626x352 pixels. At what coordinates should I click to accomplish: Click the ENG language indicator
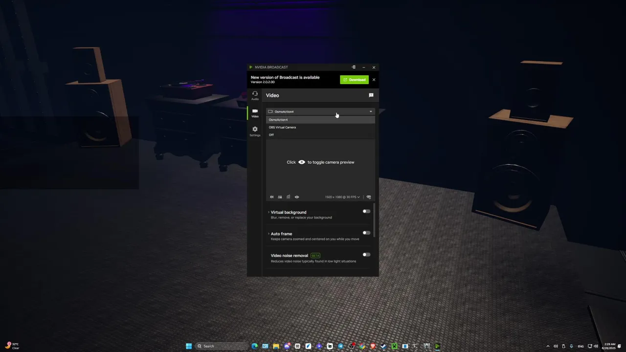click(581, 346)
